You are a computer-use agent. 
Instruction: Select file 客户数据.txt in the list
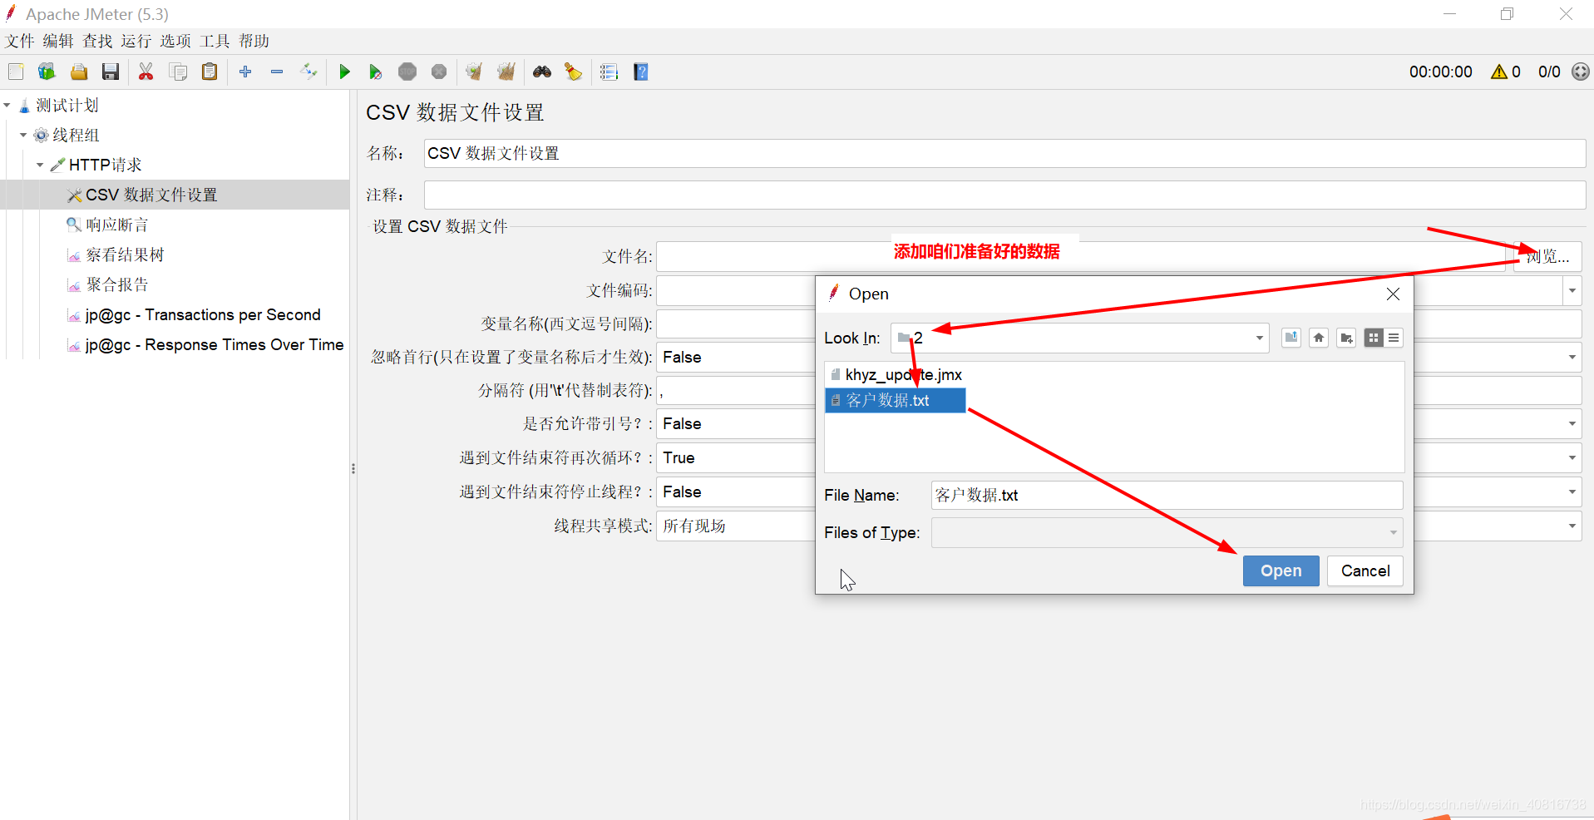point(895,401)
